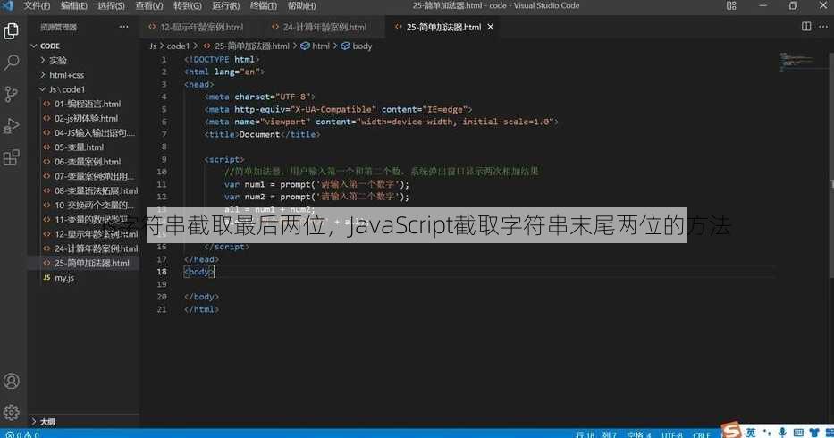The height and width of the screenshot is (438, 834).
Task: Click the shirt skin icon in IME bar
Action: pyautogui.click(x=813, y=433)
